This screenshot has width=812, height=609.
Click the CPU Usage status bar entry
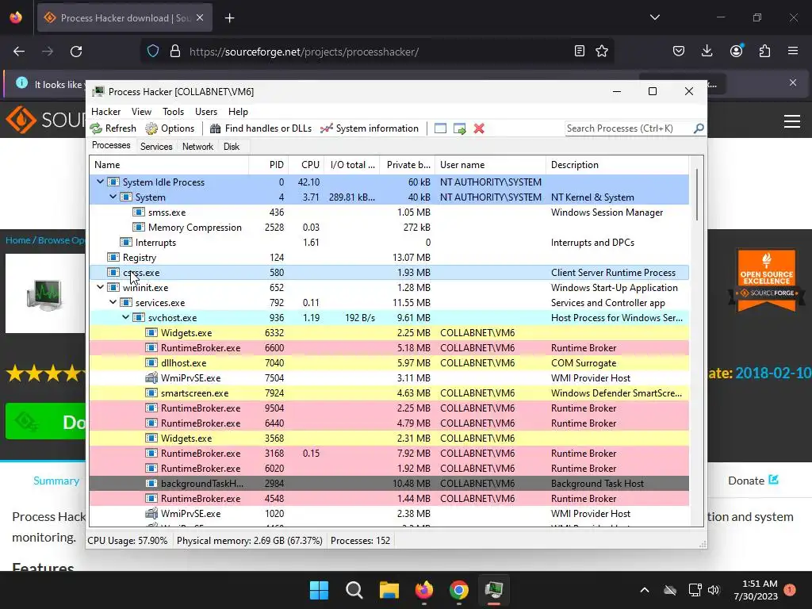pyautogui.click(x=128, y=541)
